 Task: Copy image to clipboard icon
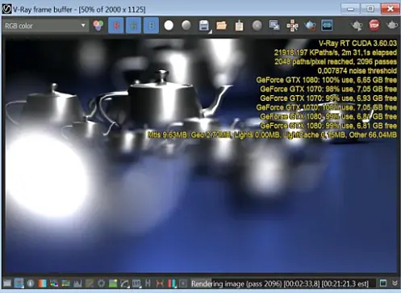point(239,26)
